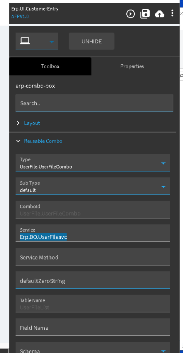Open the Type dropdown UserFile.UserFileCombo

[x=92, y=163]
